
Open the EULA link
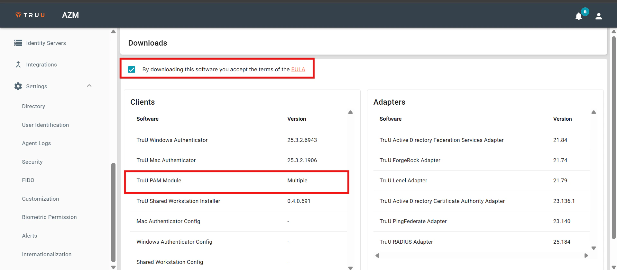coord(298,69)
